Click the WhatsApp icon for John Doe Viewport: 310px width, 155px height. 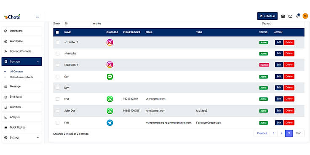pos(110,111)
